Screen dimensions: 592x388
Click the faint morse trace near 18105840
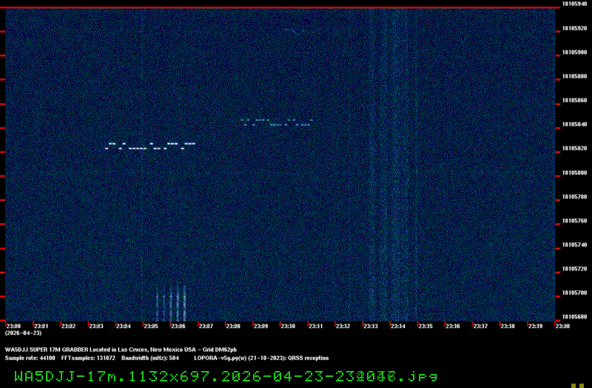(x=277, y=122)
